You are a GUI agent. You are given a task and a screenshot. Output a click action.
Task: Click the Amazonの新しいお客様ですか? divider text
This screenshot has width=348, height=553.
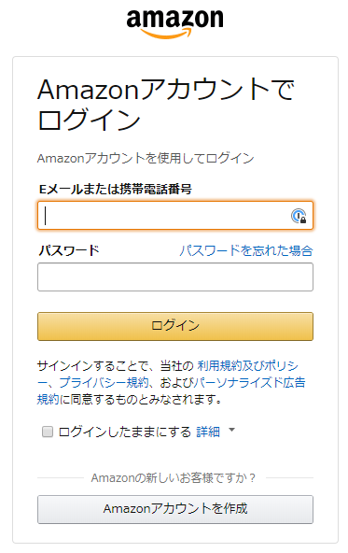pyautogui.click(x=174, y=478)
